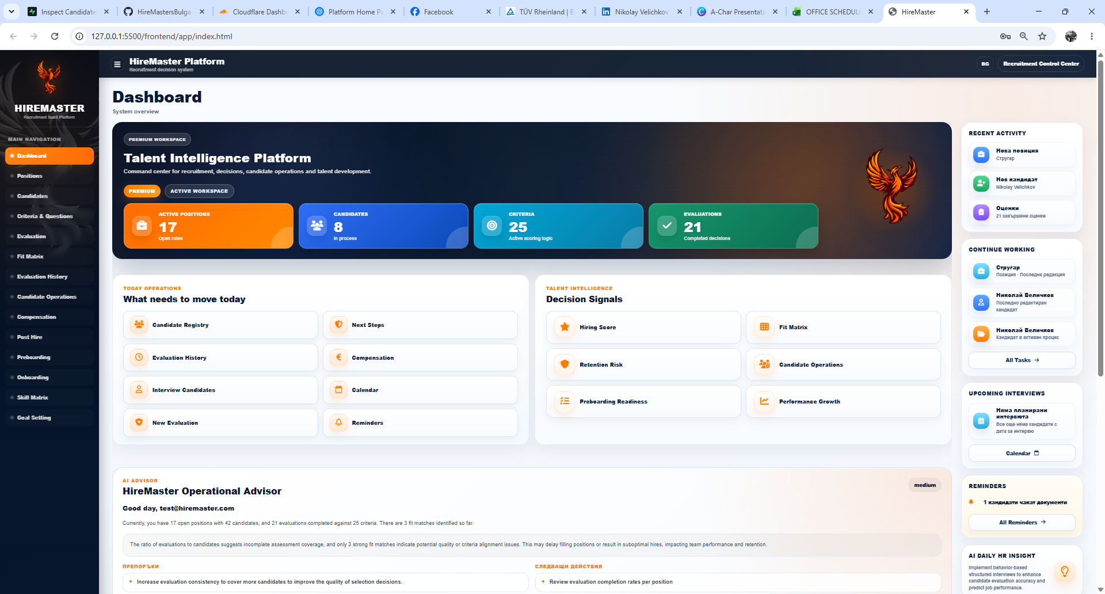Switch to the Cloudflare Dashboard tab
Viewport: 1105px width, 594px height.
[258, 12]
